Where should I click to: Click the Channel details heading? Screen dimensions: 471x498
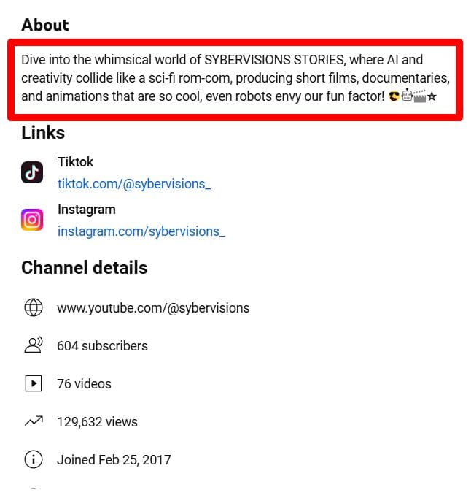click(85, 267)
